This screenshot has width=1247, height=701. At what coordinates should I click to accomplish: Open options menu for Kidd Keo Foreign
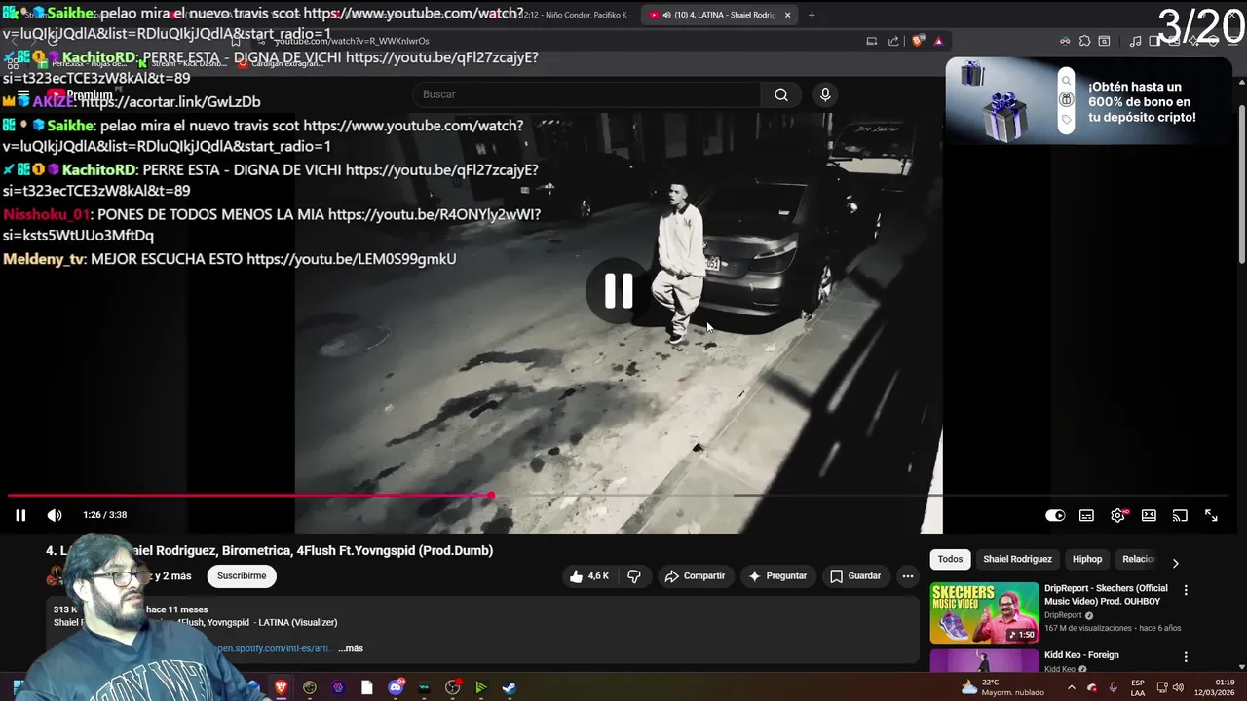[1186, 657]
